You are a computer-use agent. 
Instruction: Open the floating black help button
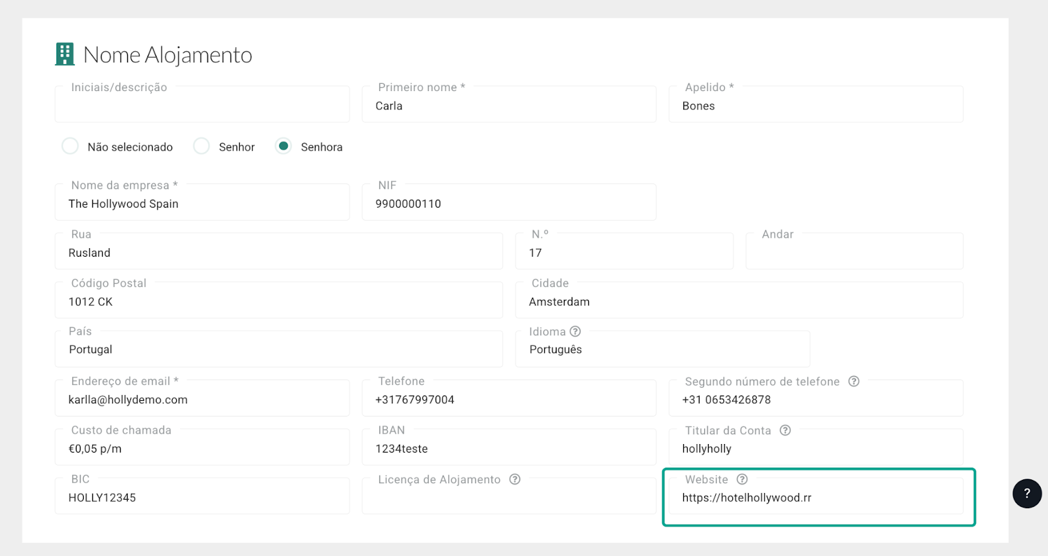pyautogui.click(x=1027, y=494)
